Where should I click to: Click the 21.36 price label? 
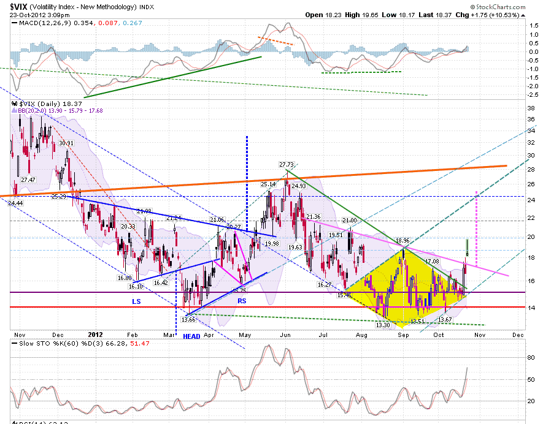click(x=313, y=217)
